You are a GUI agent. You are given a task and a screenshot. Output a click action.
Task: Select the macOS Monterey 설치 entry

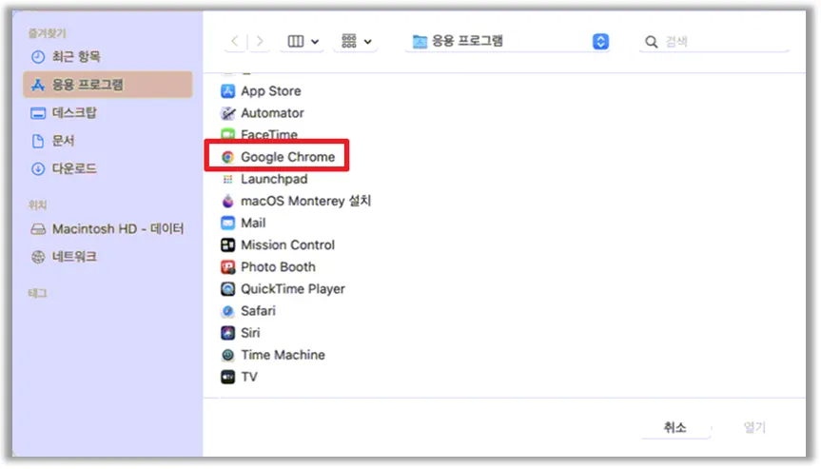click(x=305, y=201)
